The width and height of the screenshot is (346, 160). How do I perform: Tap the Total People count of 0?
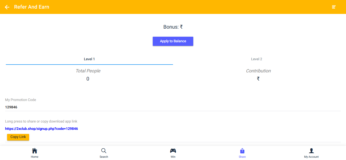pos(88,79)
